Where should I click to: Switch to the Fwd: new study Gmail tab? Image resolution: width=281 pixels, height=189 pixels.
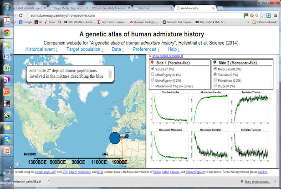click(111, 8)
